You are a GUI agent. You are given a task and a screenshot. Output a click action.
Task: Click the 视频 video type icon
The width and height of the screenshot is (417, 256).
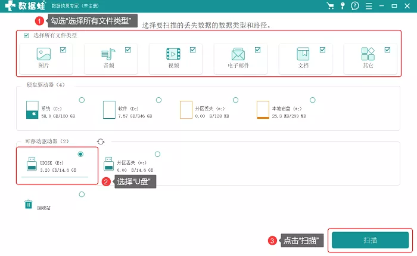pyautogui.click(x=173, y=54)
